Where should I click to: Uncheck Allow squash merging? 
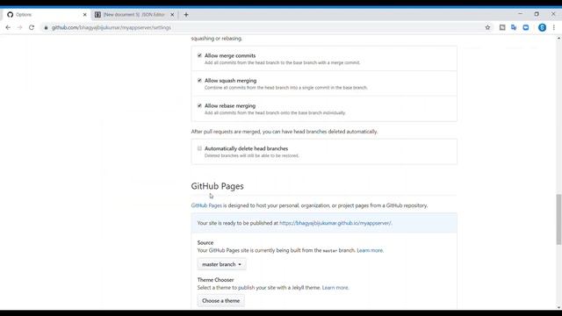click(x=199, y=81)
